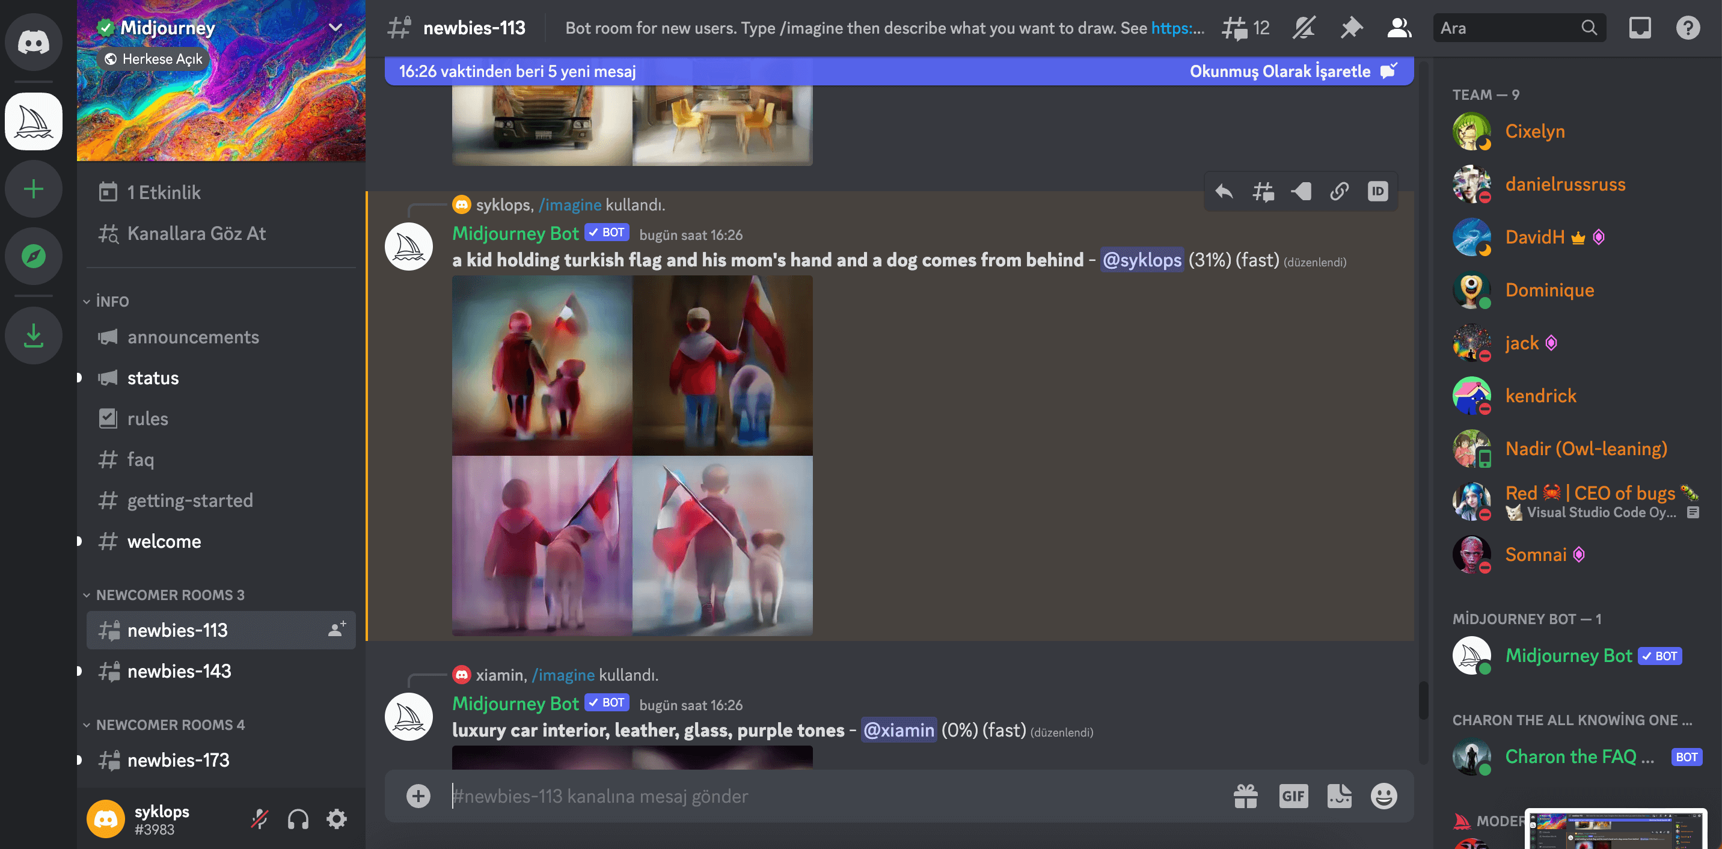Click the chat scrollbar thumb
This screenshot has height=849, width=1722.
1423,699
